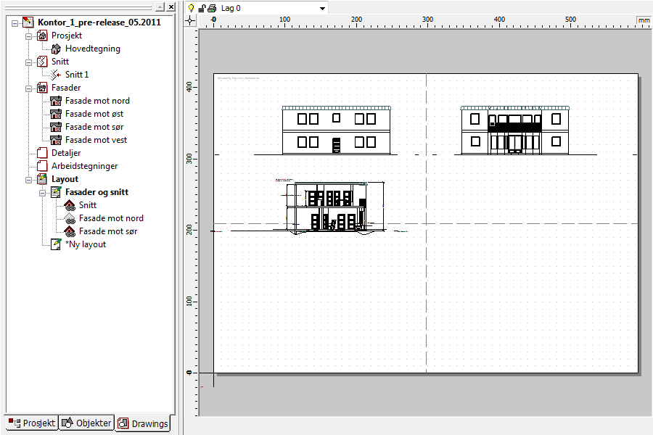This screenshot has width=653, height=435.
Task: Select the *Ny layout entry
Action: point(86,244)
